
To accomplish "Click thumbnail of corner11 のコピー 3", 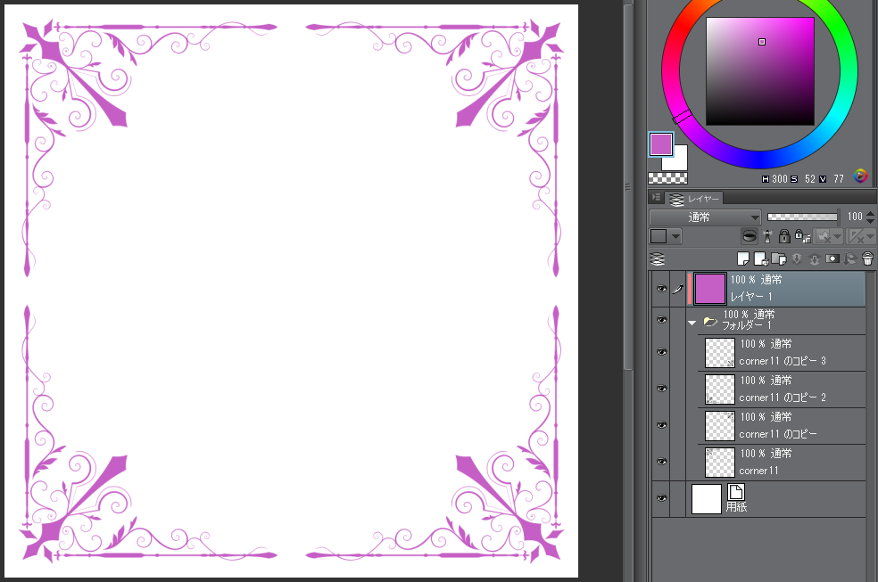I will pos(719,353).
